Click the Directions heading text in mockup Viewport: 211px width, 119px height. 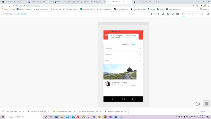115,31
